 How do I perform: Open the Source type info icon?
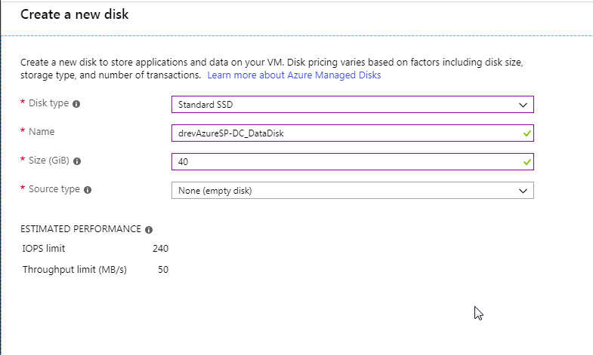coord(88,190)
